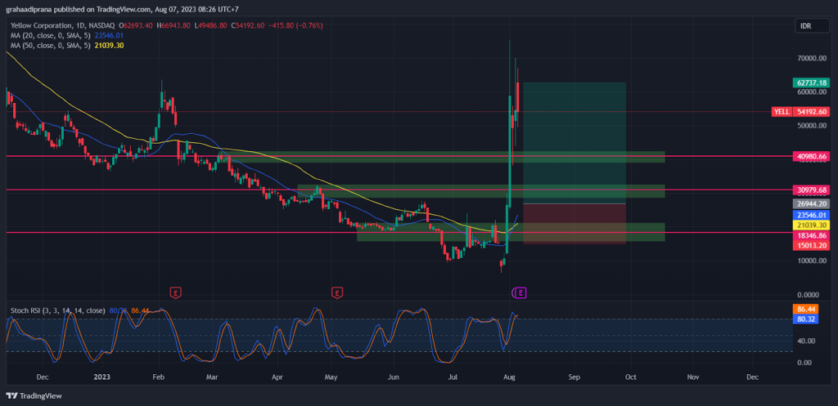Click the 50000.00 price axis tick
The width and height of the screenshot is (838, 406).
812,126
